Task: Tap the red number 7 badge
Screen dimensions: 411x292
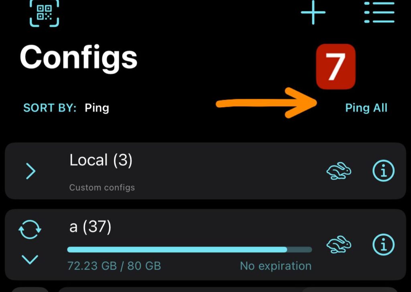Action: (x=336, y=67)
